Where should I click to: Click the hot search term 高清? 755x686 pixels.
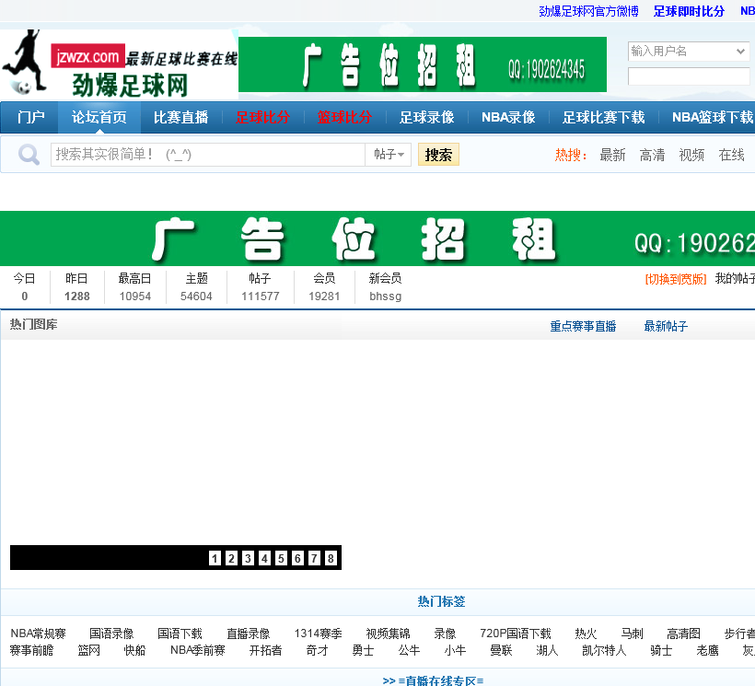click(652, 155)
